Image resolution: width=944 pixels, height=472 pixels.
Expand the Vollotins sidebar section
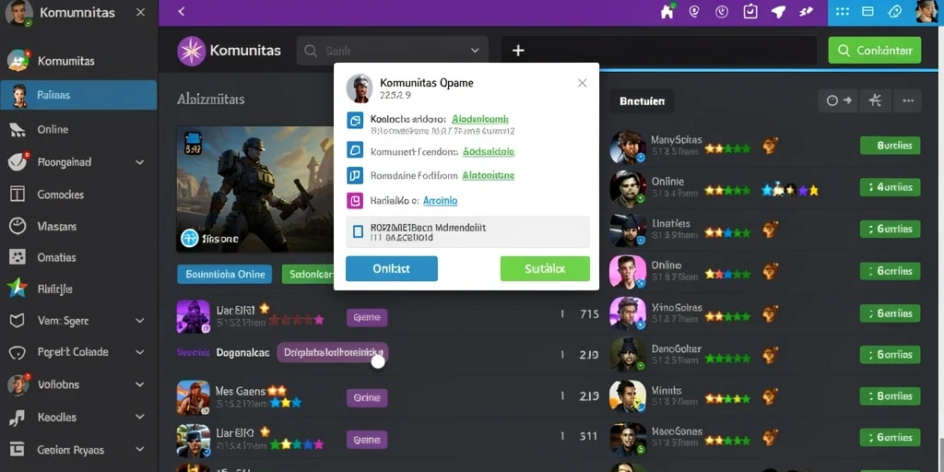140,384
